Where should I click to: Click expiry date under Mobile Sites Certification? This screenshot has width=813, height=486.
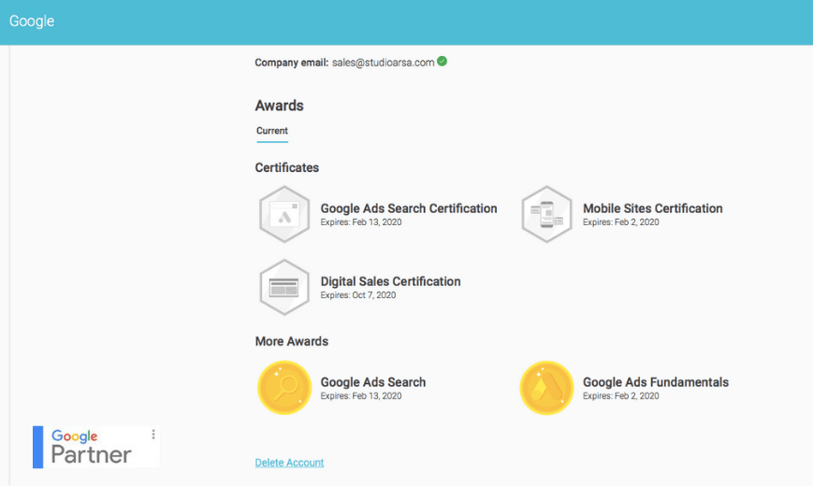point(620,222)
